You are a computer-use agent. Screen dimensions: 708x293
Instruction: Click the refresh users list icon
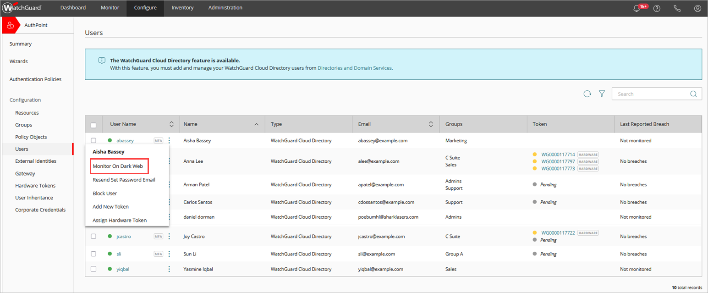point(587,94)
